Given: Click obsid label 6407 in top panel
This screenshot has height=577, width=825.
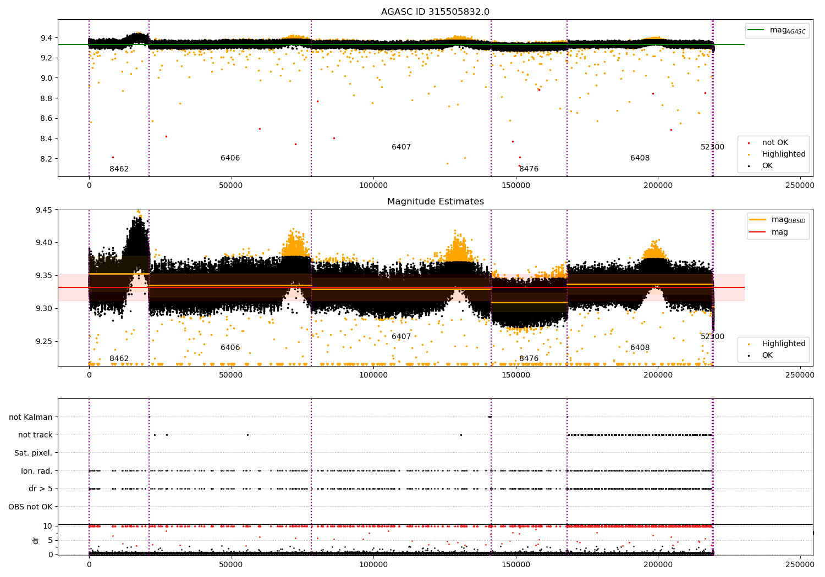Looking at the screenshot, I should (401, 147).
